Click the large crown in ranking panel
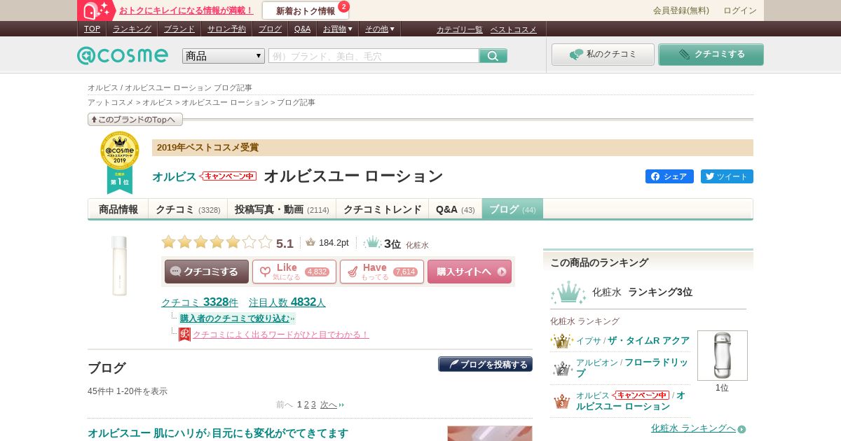The width and height of the screenshot is (841, 441). point(568,292)
